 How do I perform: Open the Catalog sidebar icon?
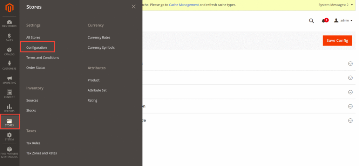[9, 51]
